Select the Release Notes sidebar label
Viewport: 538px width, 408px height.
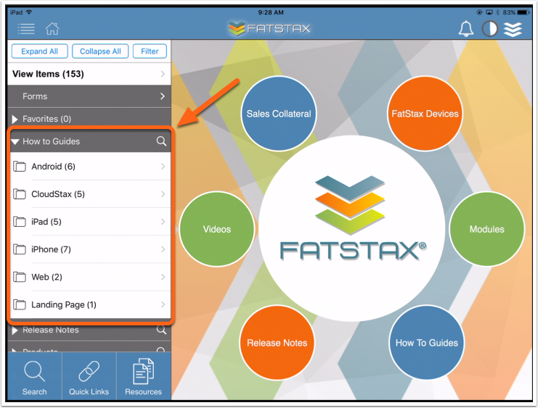pyautogui.click(x=50, y=330)
